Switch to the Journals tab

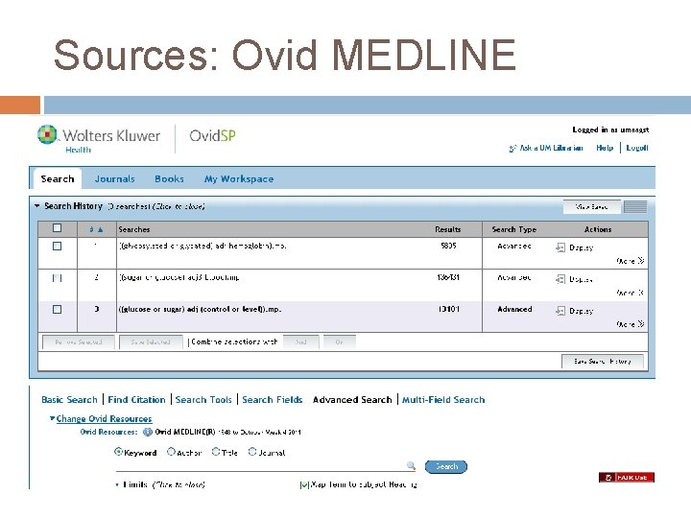pos(114,178)
